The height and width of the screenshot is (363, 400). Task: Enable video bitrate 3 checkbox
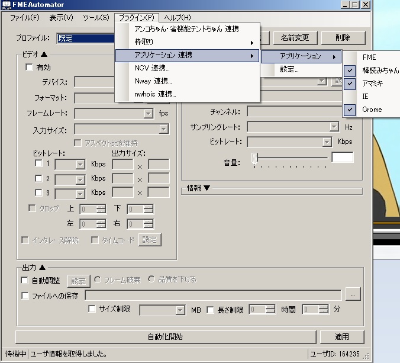click(x=38, y=192)
